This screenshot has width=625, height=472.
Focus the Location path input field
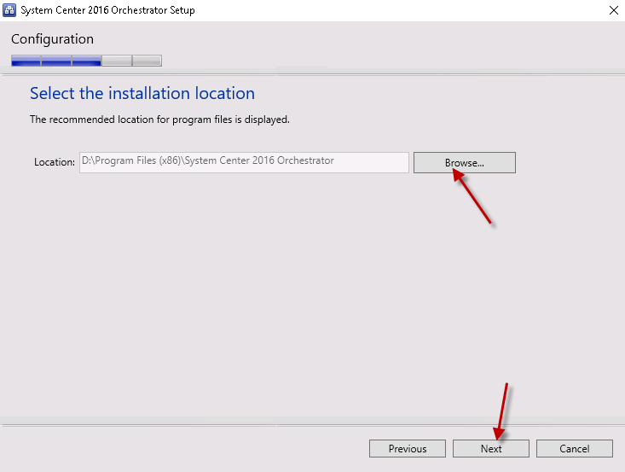pyautogui.click(x=244, y=162)
